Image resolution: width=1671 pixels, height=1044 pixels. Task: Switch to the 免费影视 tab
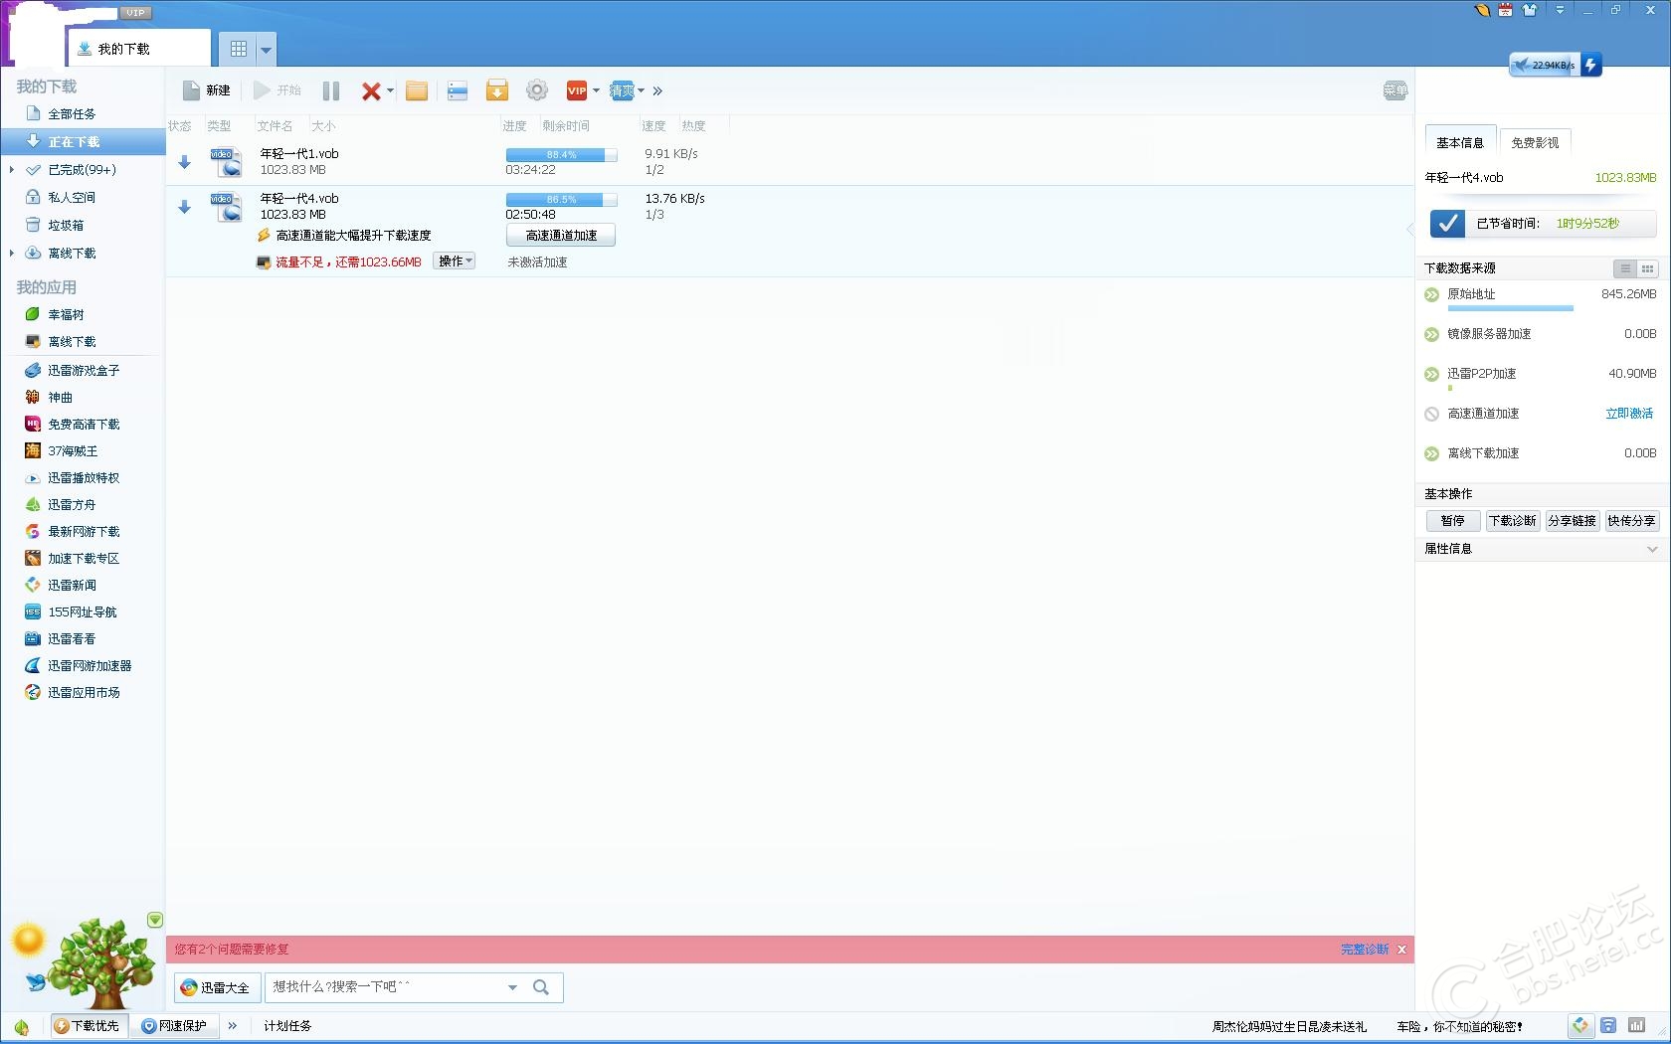click(x=1535, y=142)
